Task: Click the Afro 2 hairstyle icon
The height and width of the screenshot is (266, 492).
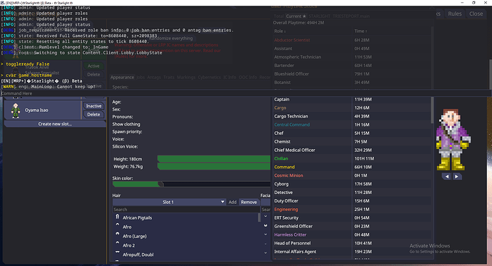Action: tap(118, 242)
